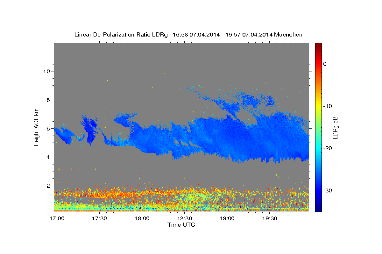Image resolution: width=382 pixels, height=254 pixels.
Task: Click the 18:00 time tick label
Action: tap(142, 219)
